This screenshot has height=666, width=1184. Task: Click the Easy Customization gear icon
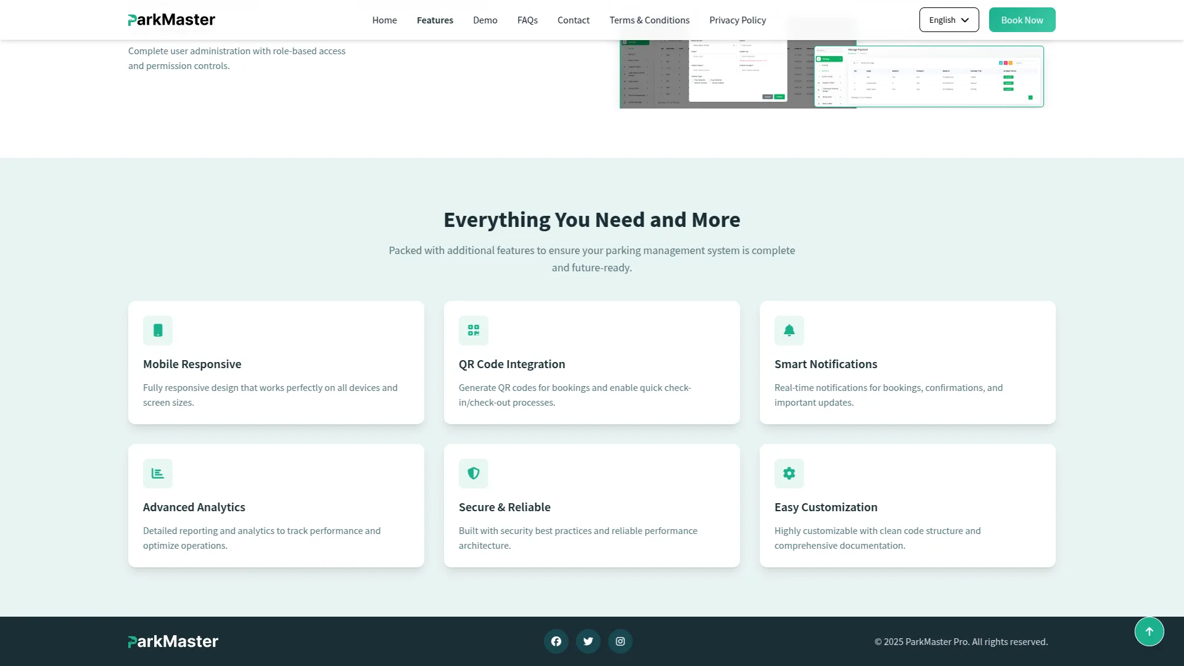tap(789, 474)
